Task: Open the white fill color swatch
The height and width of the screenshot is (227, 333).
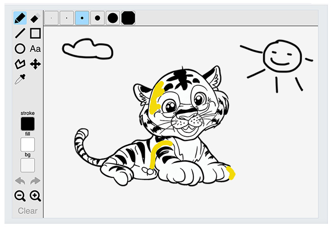Action: coord(27,145)
